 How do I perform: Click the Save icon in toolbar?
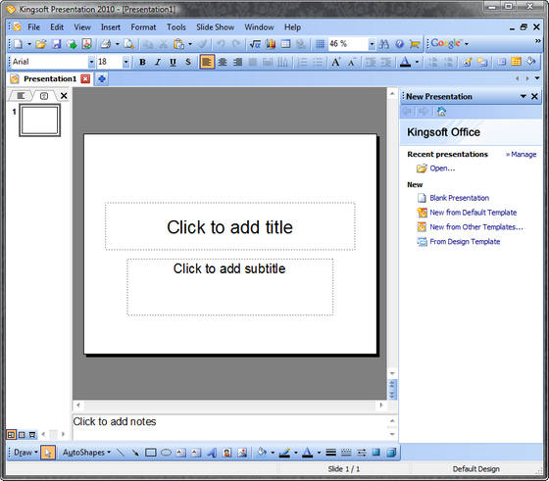(x=56, y=44)
